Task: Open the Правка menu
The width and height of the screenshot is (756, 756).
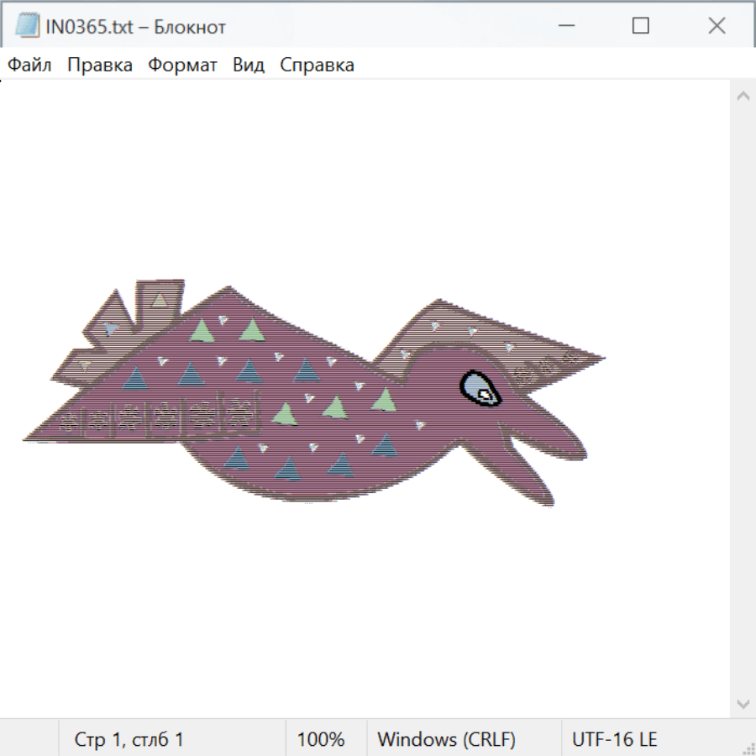Action: [x=100, y=66]
